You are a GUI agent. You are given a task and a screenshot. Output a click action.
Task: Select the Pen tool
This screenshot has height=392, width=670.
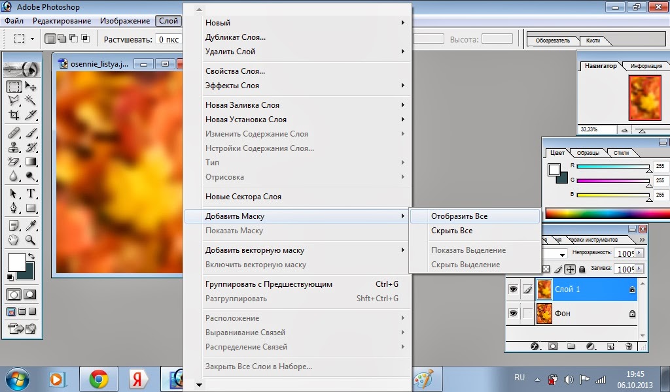(14, 208)
